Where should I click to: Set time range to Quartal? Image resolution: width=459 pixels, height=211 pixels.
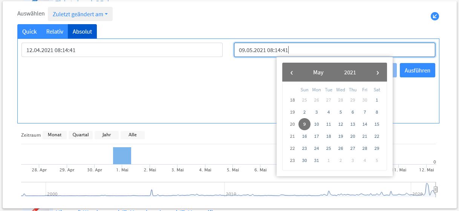(81, 135)
